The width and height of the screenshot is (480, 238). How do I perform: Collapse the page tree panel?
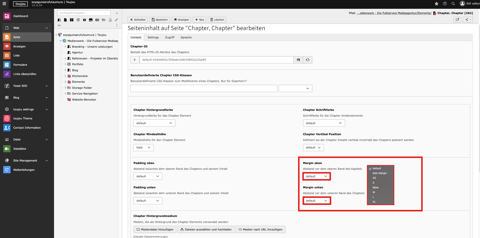(x=117, y=13)
